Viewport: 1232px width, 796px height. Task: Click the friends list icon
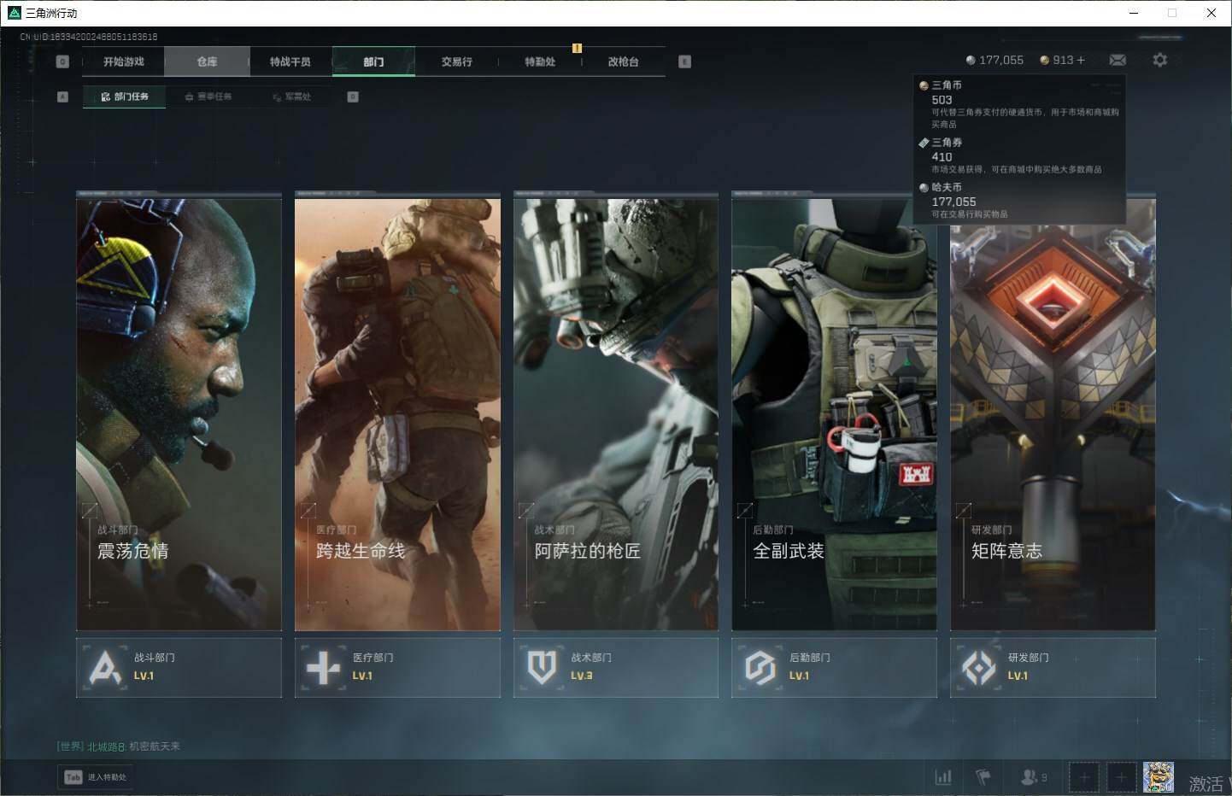coord(1029,777)
